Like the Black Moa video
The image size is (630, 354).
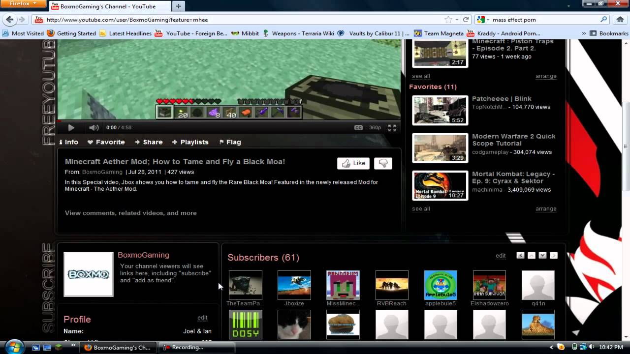pyautogui.click(x=353, y=163)
